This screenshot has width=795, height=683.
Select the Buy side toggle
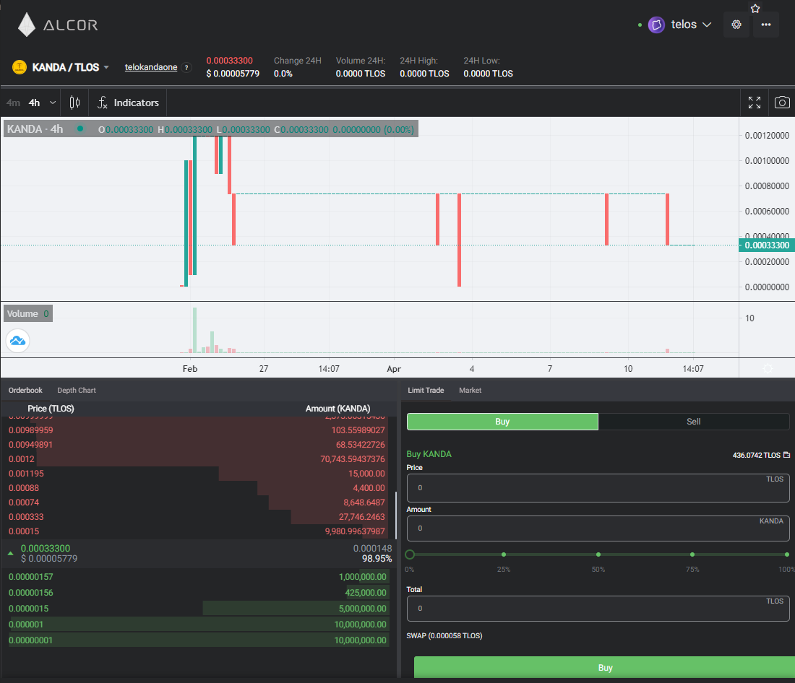(x=502, y=422)
